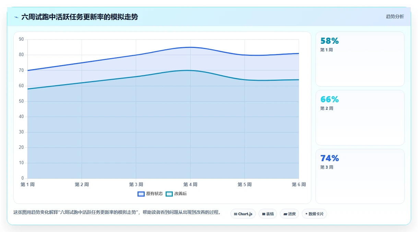
Task: Click the 表格 chip's square icon
Action: 264,214
